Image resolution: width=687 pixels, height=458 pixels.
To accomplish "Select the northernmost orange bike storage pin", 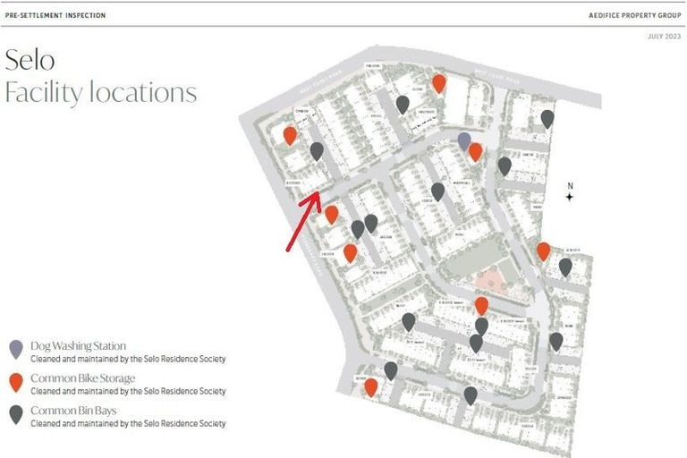I will [x=438, y=83].
